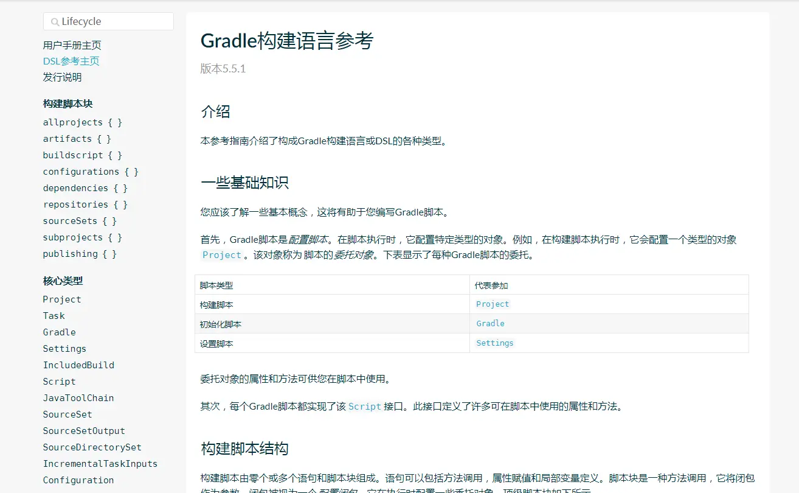799x493 pixels.
Task: Navigate to configurations { } block
Action: pos(91,172)
